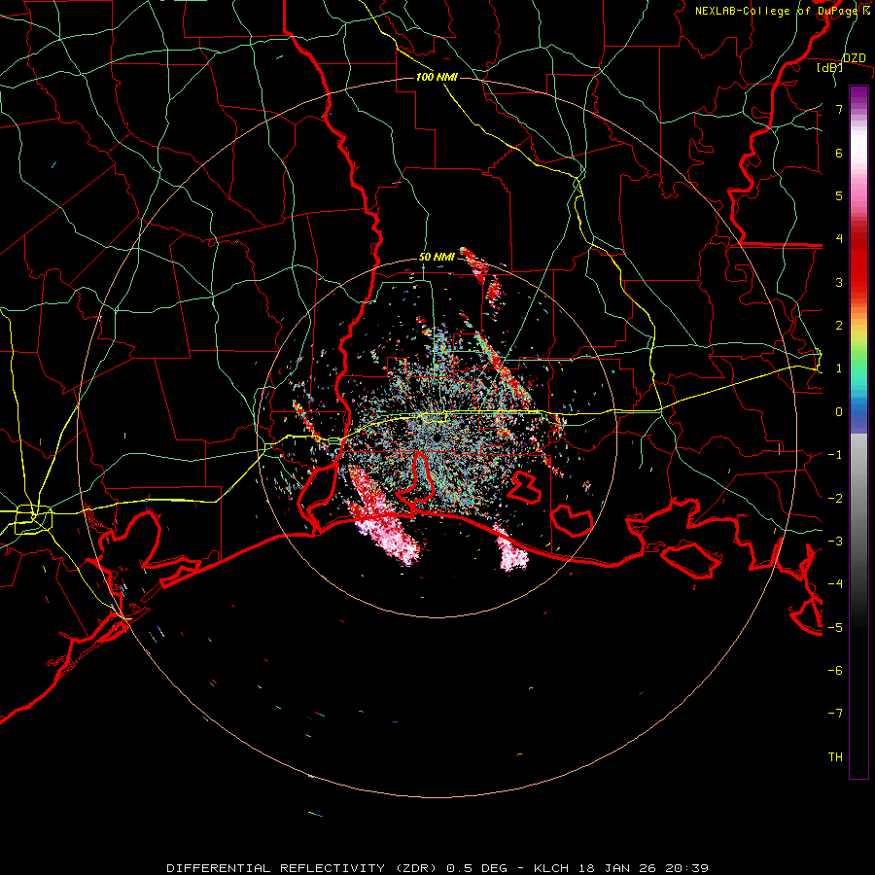Click the DIFFERENTIAL REFLECTIVITY (ZDR) product title
The height and width of the screenshot is (875, 875).
click(304, 868)
